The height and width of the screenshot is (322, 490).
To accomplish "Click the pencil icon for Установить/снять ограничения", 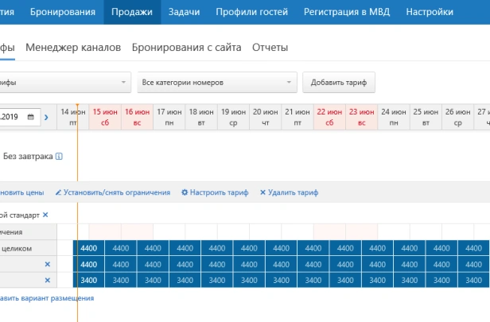I will [x=58, y=192].
